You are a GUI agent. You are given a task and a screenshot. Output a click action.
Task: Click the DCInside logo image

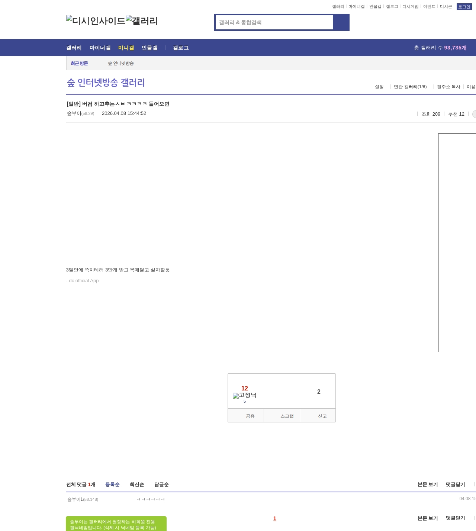(96, 21)
